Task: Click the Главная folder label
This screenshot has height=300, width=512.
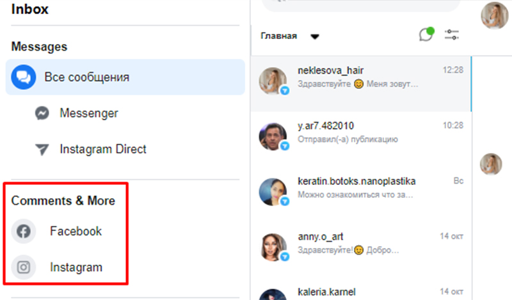Action: pyautogui.click(x=279, y=36)
